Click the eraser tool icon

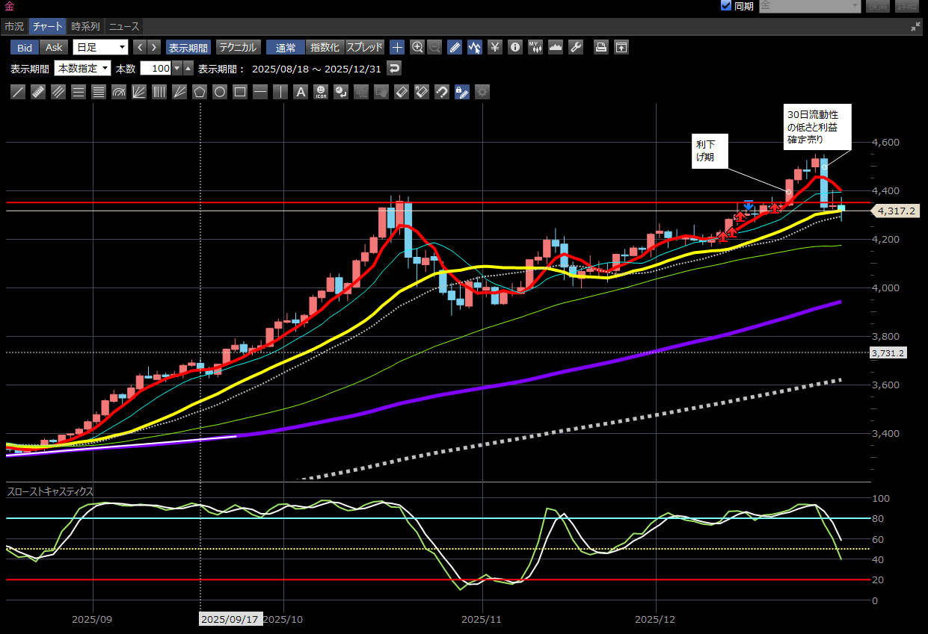point(402,92)
